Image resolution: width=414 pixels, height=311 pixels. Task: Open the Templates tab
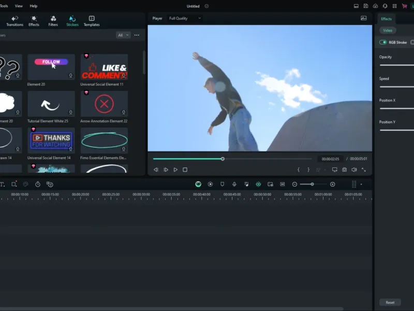pos(92,21)
